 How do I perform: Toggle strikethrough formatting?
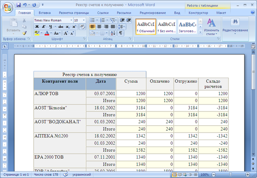click(61, 27)
